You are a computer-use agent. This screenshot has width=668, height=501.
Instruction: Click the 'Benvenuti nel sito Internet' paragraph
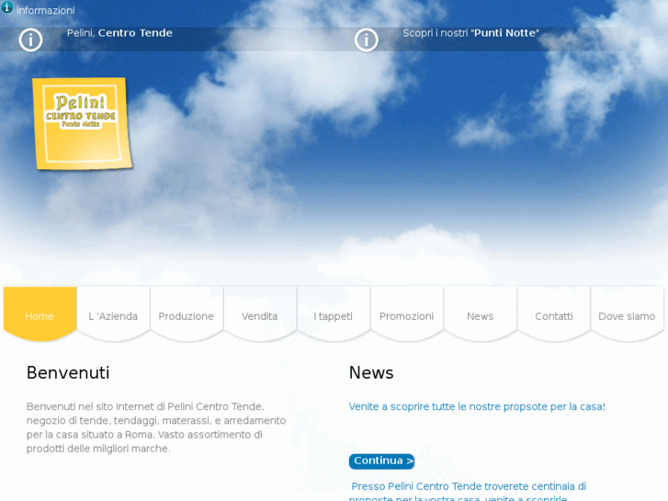(156, 427)
